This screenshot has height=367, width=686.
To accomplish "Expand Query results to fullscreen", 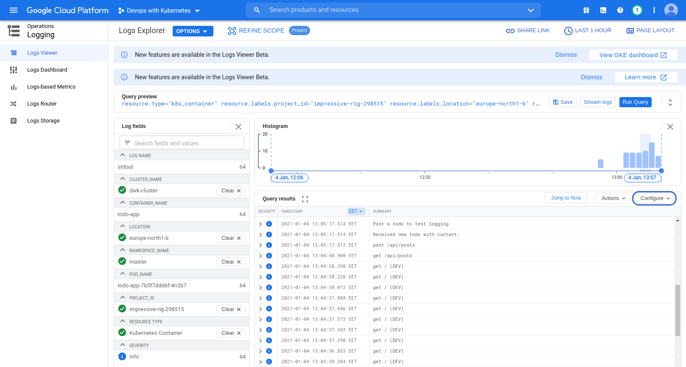I will point(305,199).
